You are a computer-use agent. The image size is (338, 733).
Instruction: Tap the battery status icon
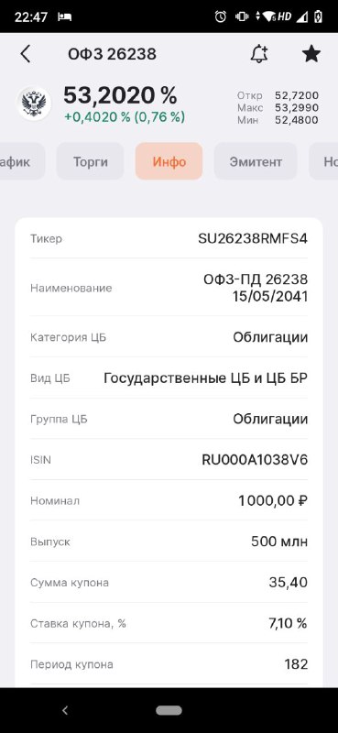318,16
